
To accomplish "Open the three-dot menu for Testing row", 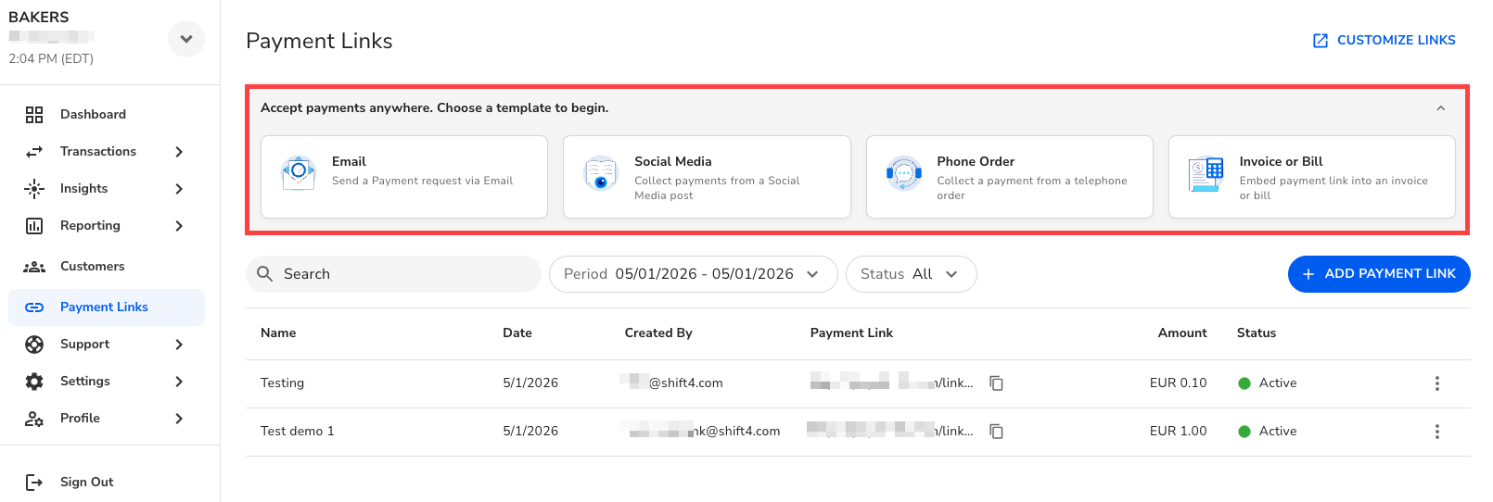I will [x=1437, y=383].
